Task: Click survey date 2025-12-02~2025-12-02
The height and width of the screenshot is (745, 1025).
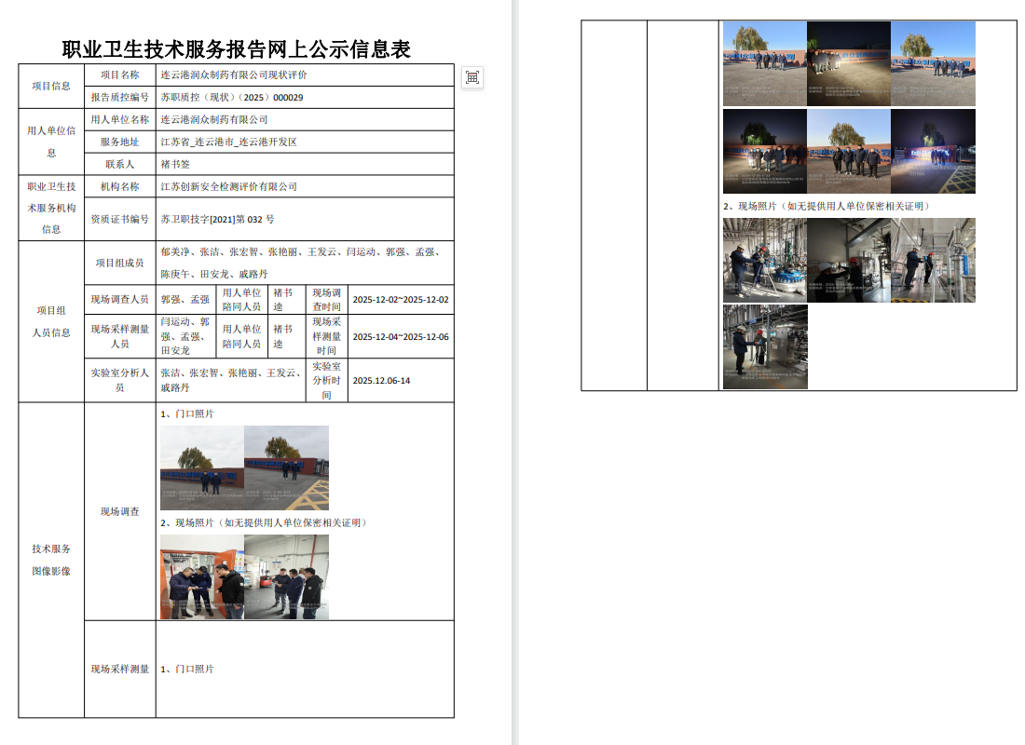Action: click(401, 300)
